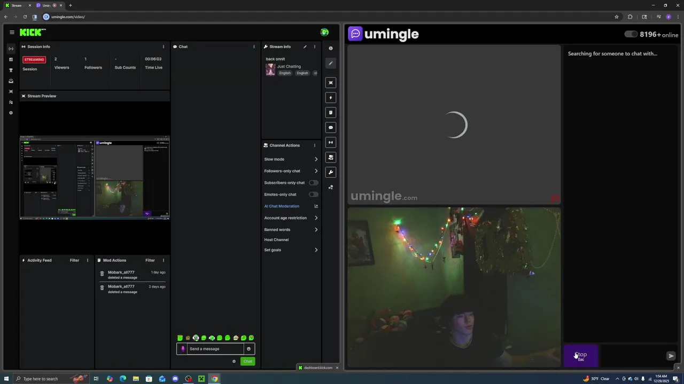
Task: Open the Kick profile avatar menu
Action: pos(324,33)
